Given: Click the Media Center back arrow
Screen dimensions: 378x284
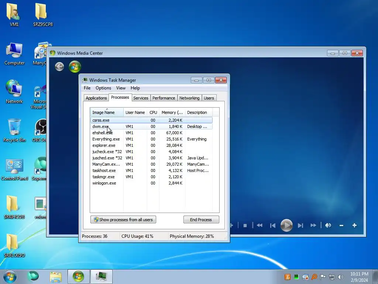Looking at the screenshot, I should click(59, 67).
